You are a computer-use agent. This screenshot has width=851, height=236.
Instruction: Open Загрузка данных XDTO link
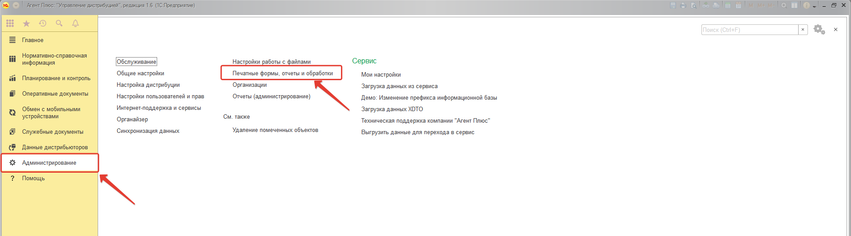[x=392, y=109]
